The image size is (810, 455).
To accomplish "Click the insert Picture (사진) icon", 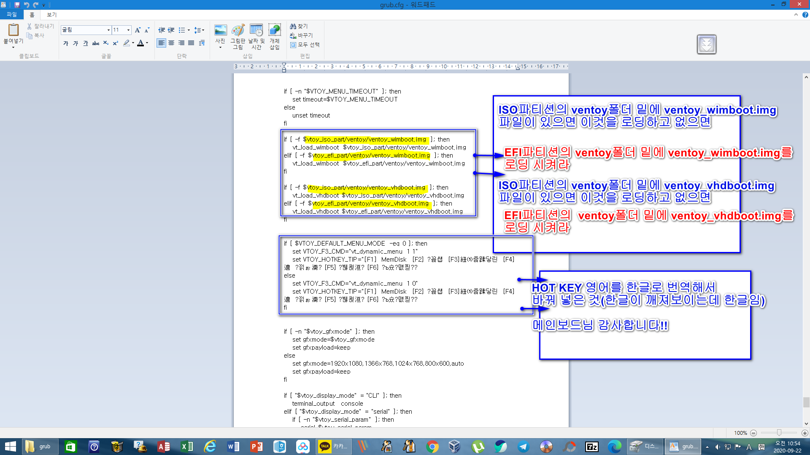I will tap(220, 30).
